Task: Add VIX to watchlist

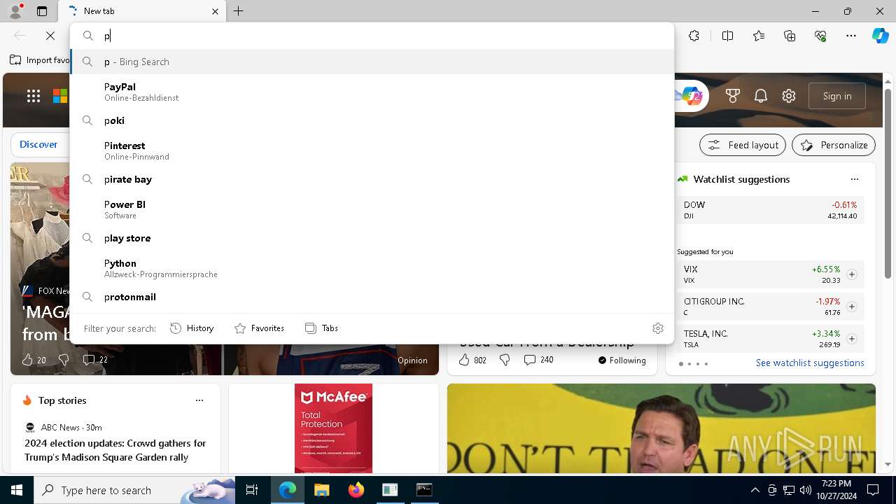Action: click(852, 274)
